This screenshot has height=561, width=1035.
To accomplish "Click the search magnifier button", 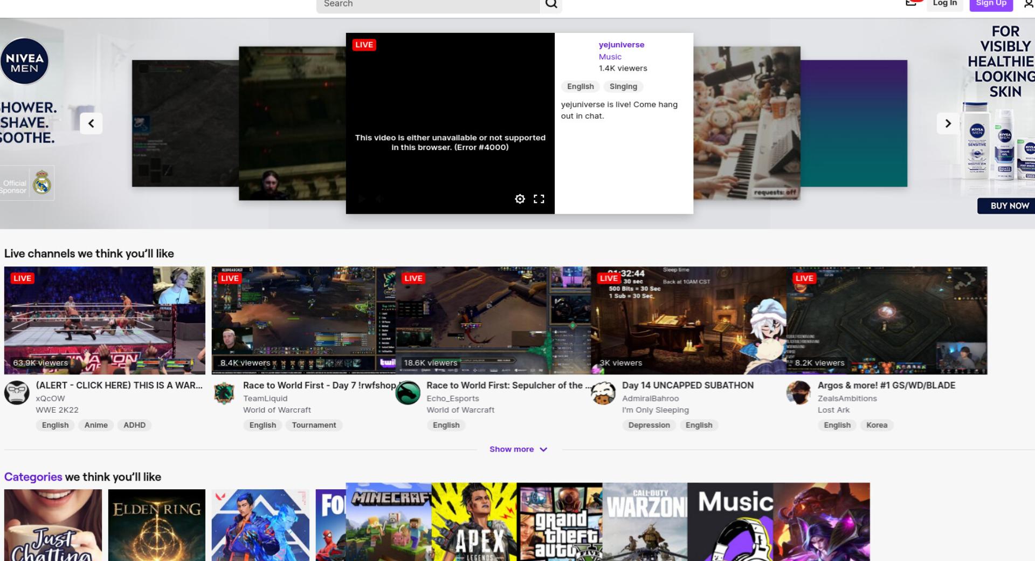I will [x=551, y=4].
